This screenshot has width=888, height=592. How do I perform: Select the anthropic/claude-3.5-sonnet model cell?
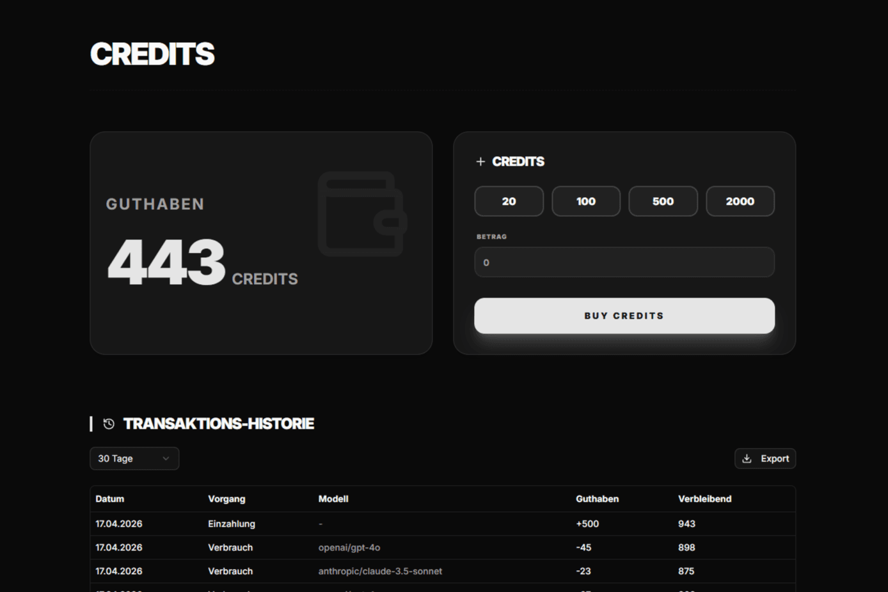click(380, 571)
